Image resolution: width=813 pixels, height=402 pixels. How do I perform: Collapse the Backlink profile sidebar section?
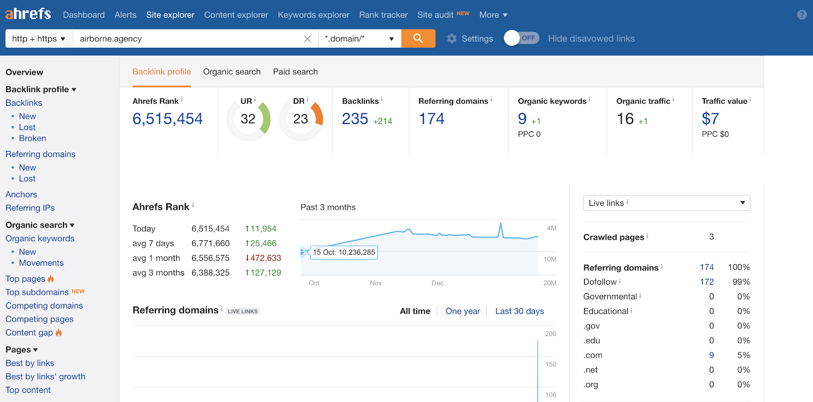point(41,89)
